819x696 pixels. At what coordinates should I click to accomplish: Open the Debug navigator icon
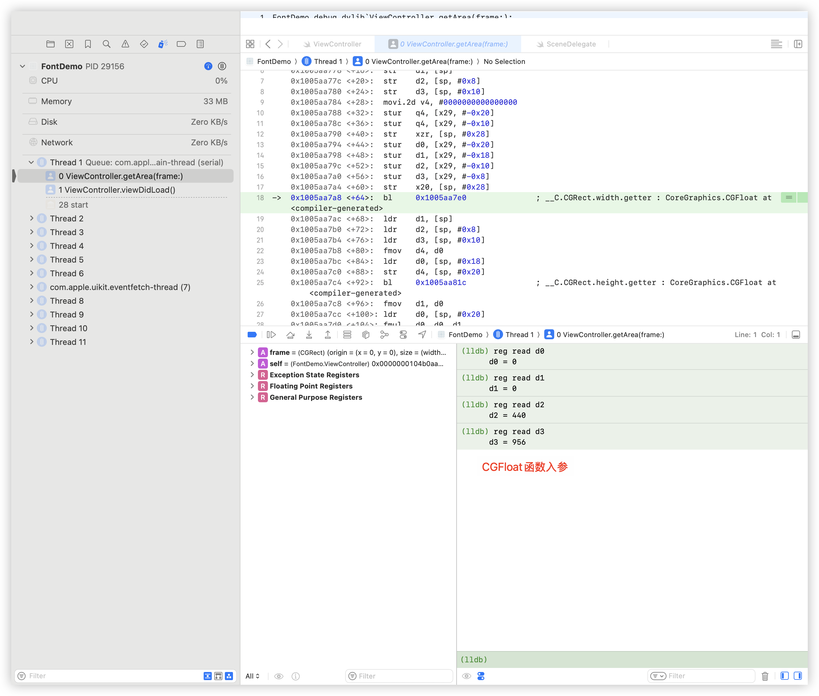[x=162, y=44]
